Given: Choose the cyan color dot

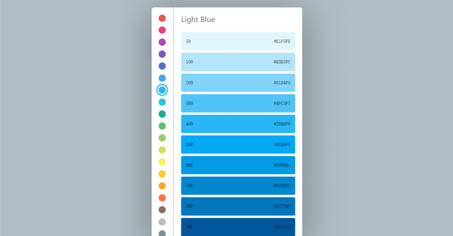Looking at the screenshot, I should (x=162, y=102).
